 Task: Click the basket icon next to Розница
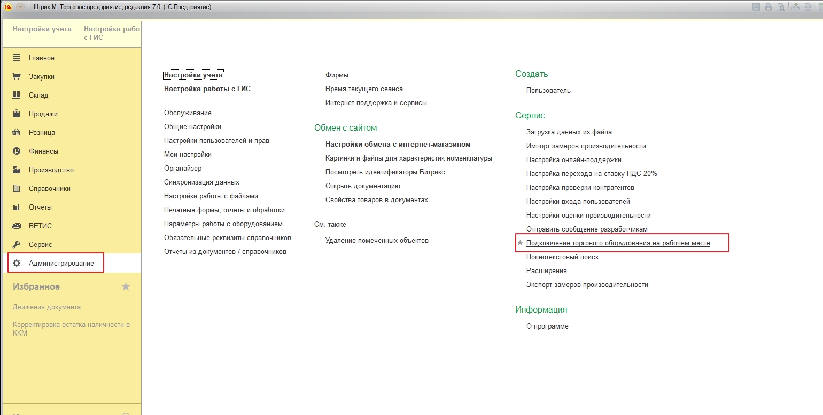(x=17, y=132)
